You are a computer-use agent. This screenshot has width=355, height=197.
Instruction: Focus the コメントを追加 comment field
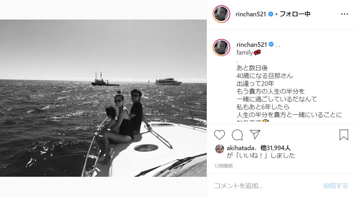267,186
